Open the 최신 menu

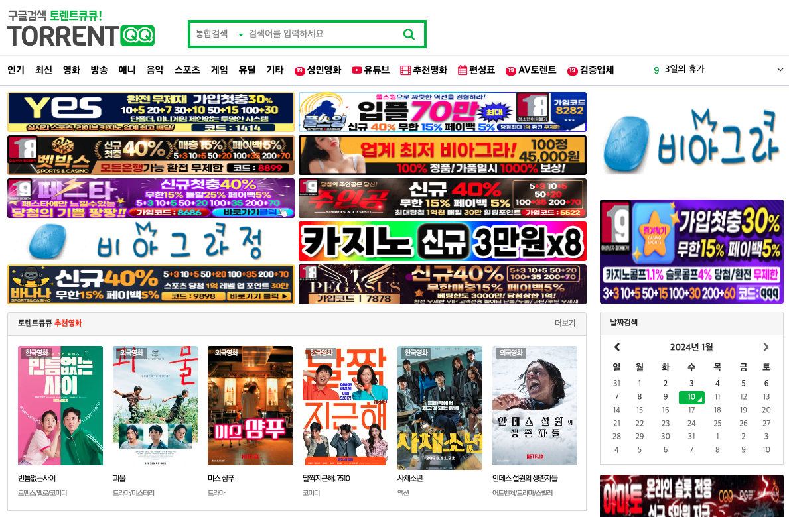point(44,70)
